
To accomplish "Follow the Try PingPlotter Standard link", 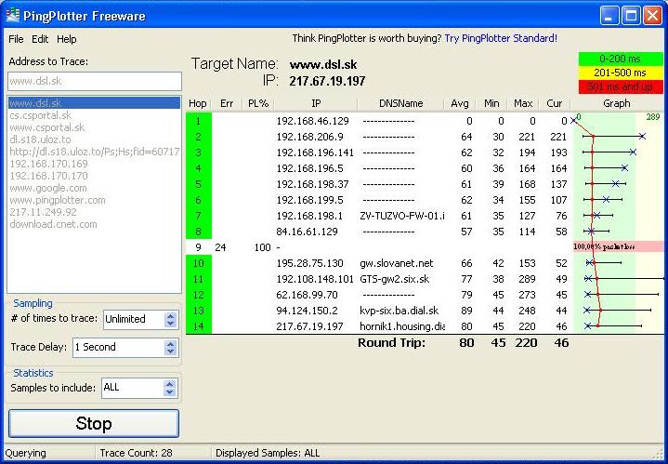I will pyautogui.click(x=501, y=39).
